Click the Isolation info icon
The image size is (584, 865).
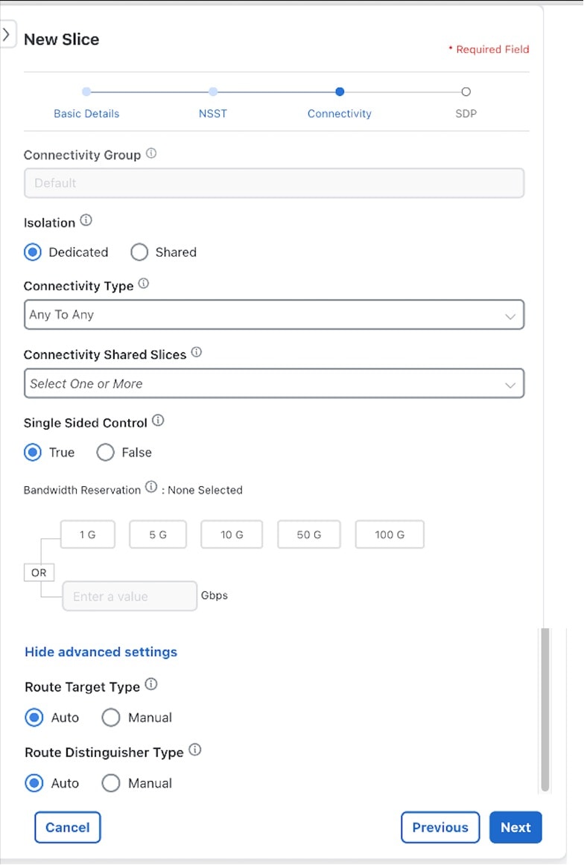[85, 218]
